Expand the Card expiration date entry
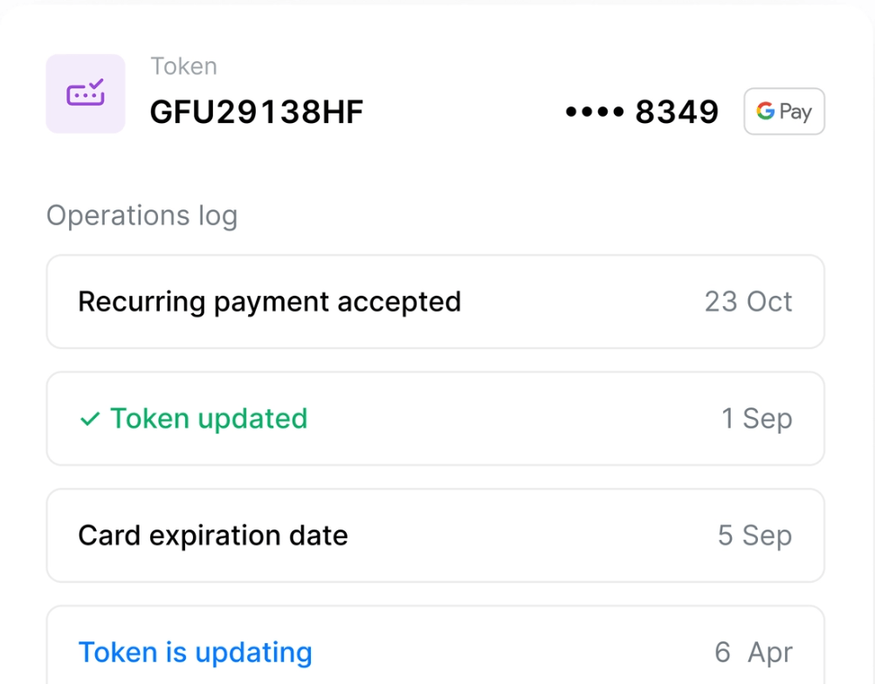875x684 pixels. click(436, 535)
